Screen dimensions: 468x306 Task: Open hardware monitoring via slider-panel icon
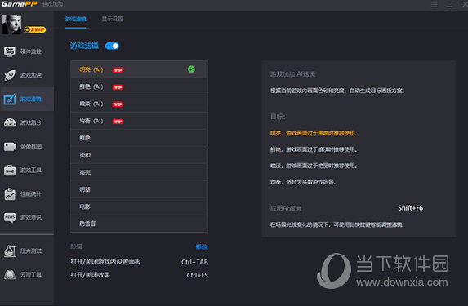pyautogui.click(x=10, y=51)
